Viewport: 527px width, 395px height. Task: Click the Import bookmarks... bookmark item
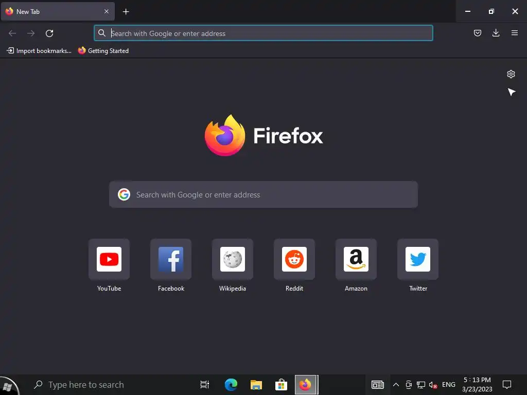(x=39, y=51)
